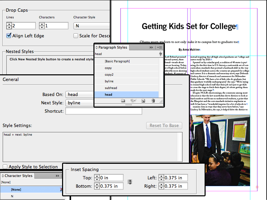267x200 pixels.
Task: Open the drop cap Character Style dropdown
Action: click(92, 26)
